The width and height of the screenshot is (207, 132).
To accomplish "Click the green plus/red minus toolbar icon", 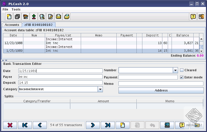I will (x=34, y=17).
